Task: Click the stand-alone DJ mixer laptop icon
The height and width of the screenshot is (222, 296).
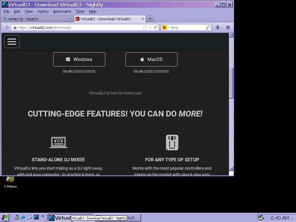Action: tap(58, 142)
